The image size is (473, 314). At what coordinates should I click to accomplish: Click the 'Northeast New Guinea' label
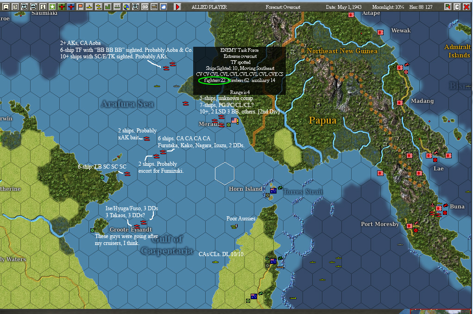(x=342, y=51)
